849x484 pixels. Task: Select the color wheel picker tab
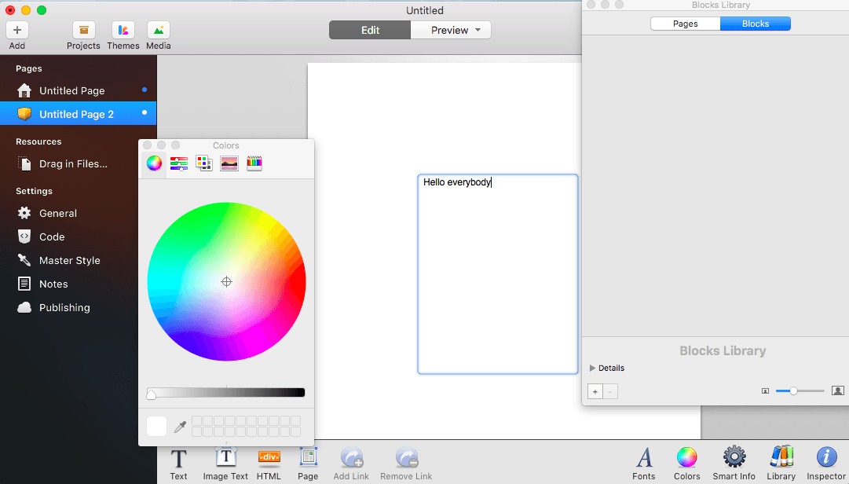tap(154, 163)
